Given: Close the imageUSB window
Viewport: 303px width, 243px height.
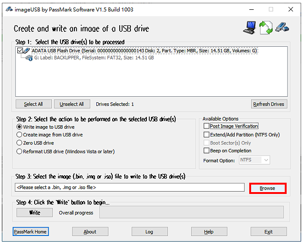Looking at the screenshot, I should click(291, 9).
